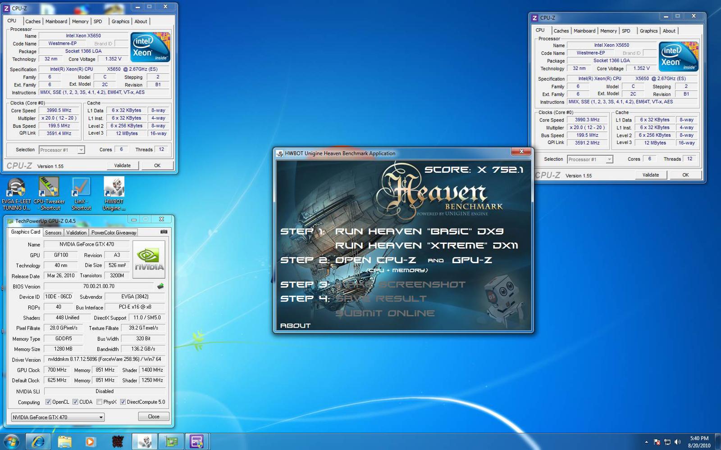Launch the LinX desktop shortcut
Screen dimensions: 721x450
click(81, 193)
